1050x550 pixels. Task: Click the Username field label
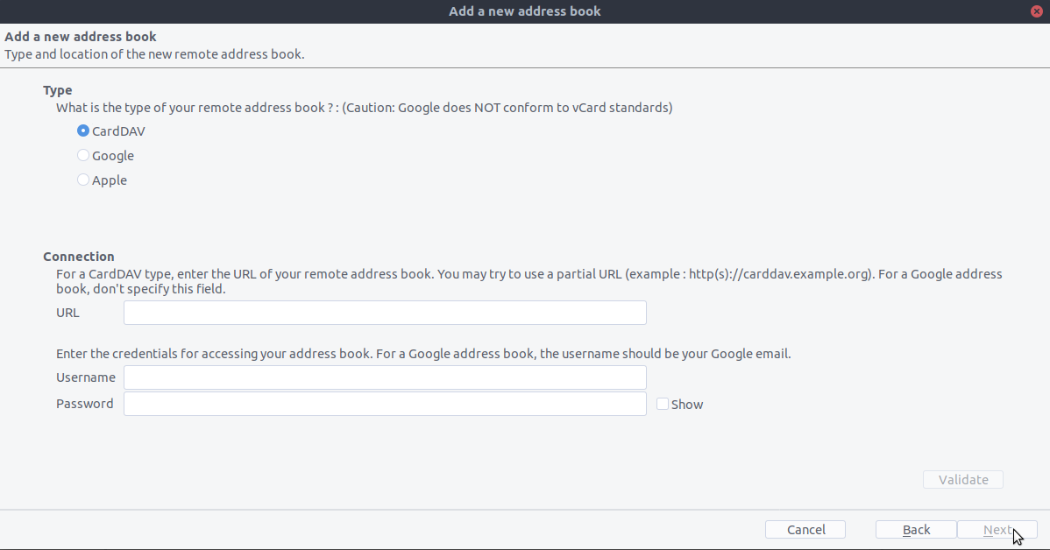(86, 377)
